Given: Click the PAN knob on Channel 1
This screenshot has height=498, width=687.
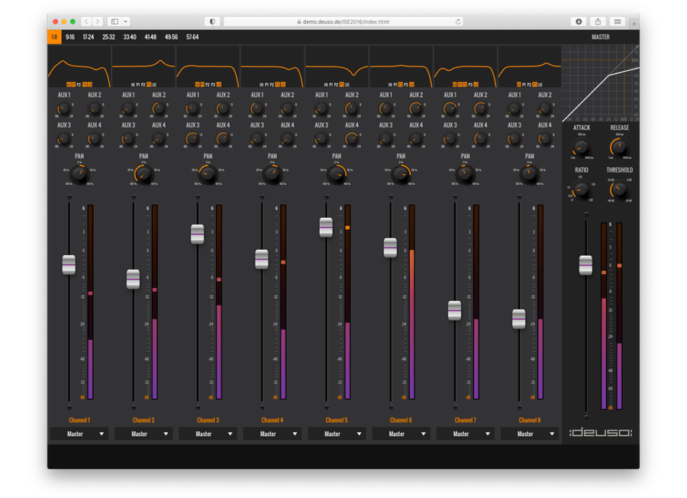Looking at the screenshot, I should [x=79, y=174].
